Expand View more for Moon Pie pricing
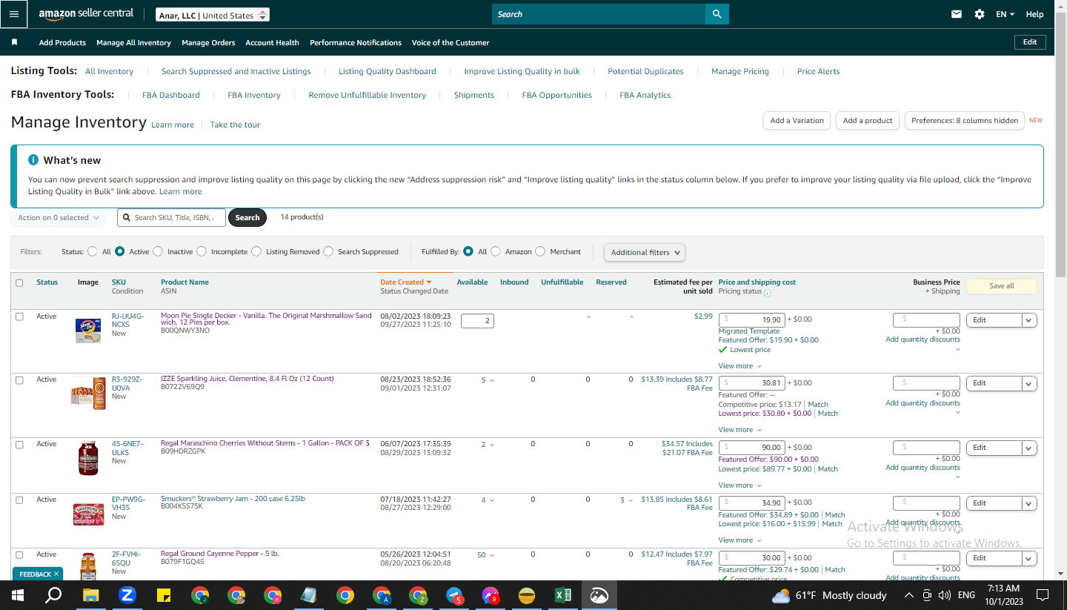The image size is (1067, 610). point(739,366)
